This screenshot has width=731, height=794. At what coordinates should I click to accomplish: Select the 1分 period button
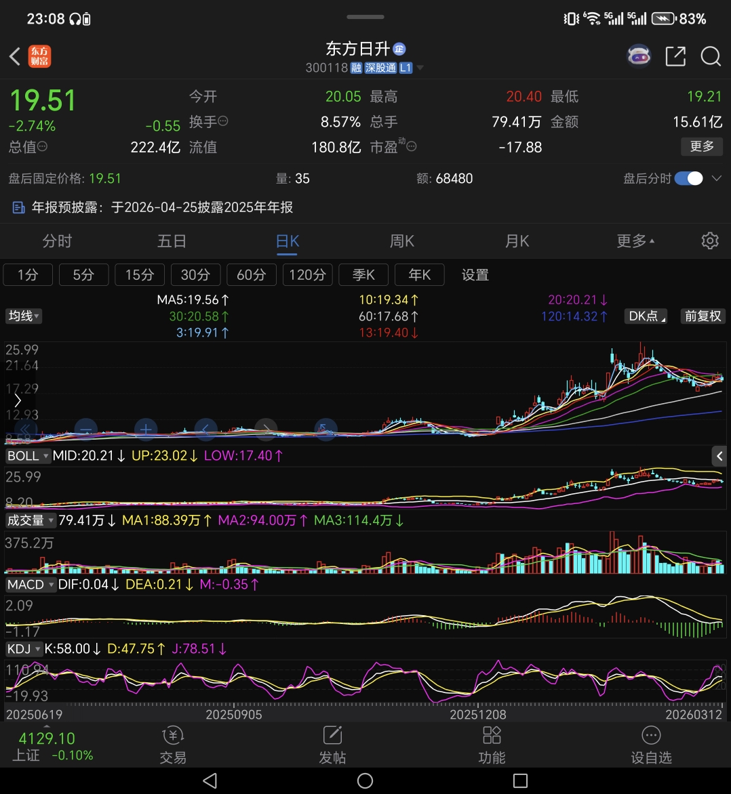tap(28, 274)
